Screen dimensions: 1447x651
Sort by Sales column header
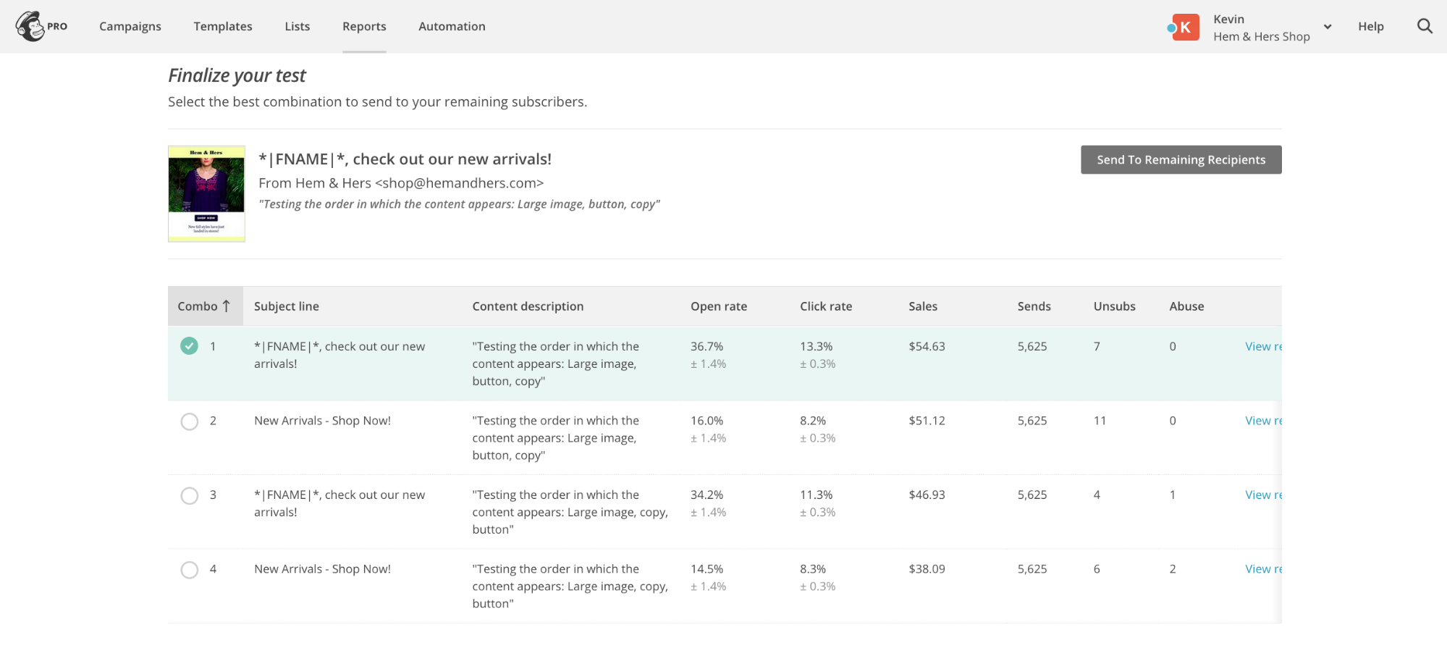[923, 306]
